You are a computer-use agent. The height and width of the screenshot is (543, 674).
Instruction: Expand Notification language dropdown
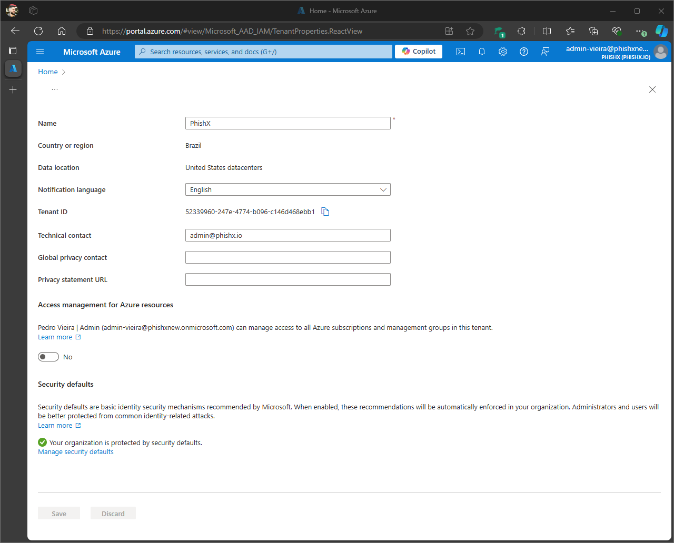[288, 189]
